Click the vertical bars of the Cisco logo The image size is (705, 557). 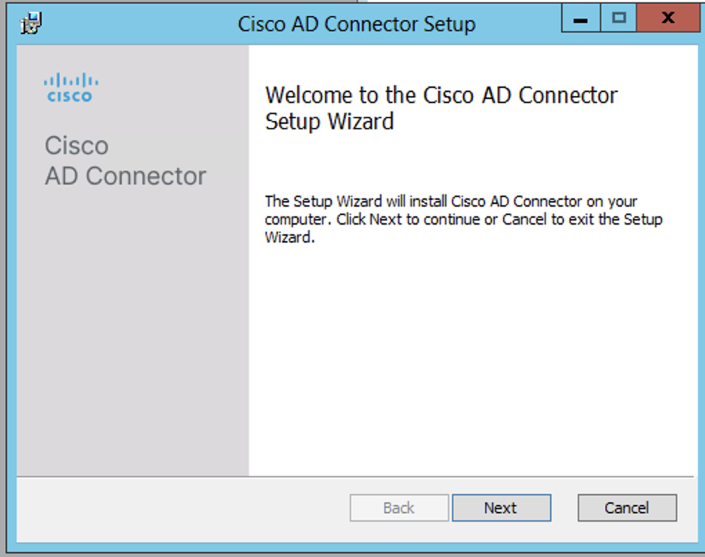click(x=71, y=80)
